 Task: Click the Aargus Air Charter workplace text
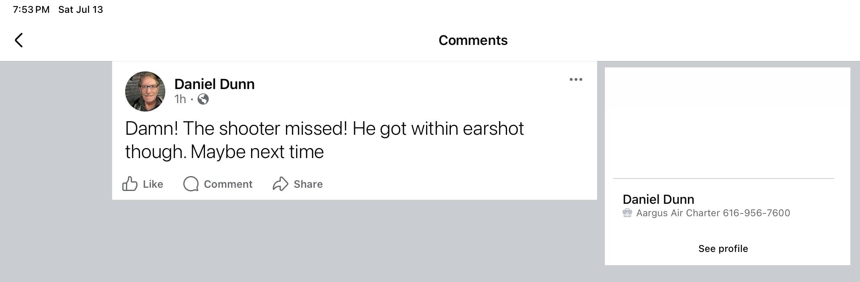coord(713,213)
